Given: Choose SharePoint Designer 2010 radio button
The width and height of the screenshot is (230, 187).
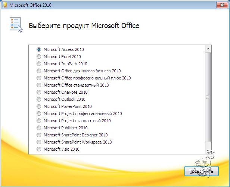Looking at the screenshot, I should coord(39,135).
